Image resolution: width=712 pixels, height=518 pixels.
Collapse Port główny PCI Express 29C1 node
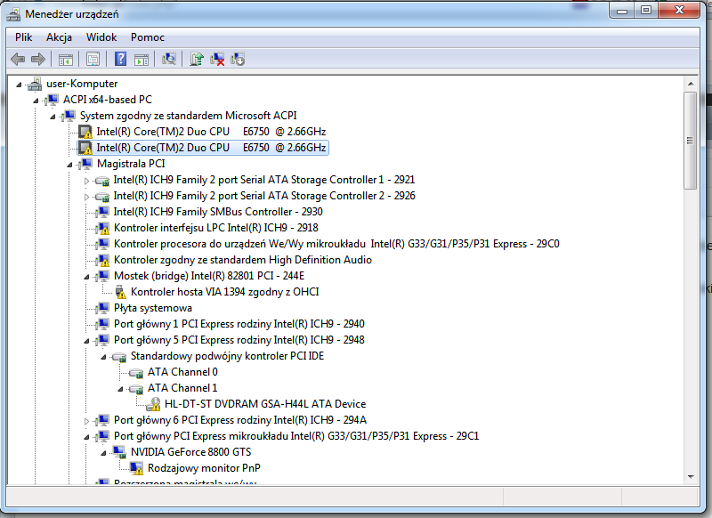coord(86,437)
